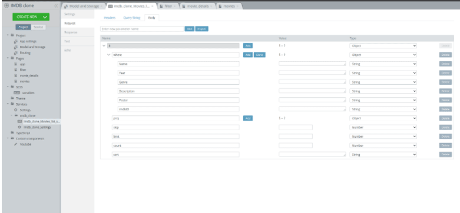This screenshot has width=460, height=213.
Task: Open the filter page in Pages
Action: [x=23, y=70]
